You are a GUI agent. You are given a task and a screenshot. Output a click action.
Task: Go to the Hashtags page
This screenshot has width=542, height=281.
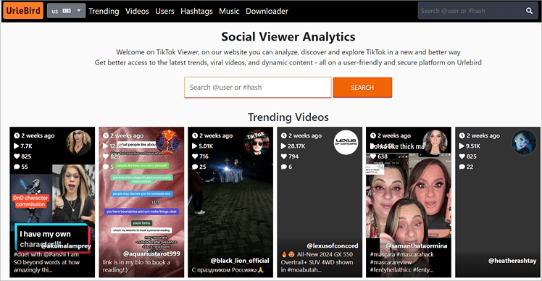196,11
